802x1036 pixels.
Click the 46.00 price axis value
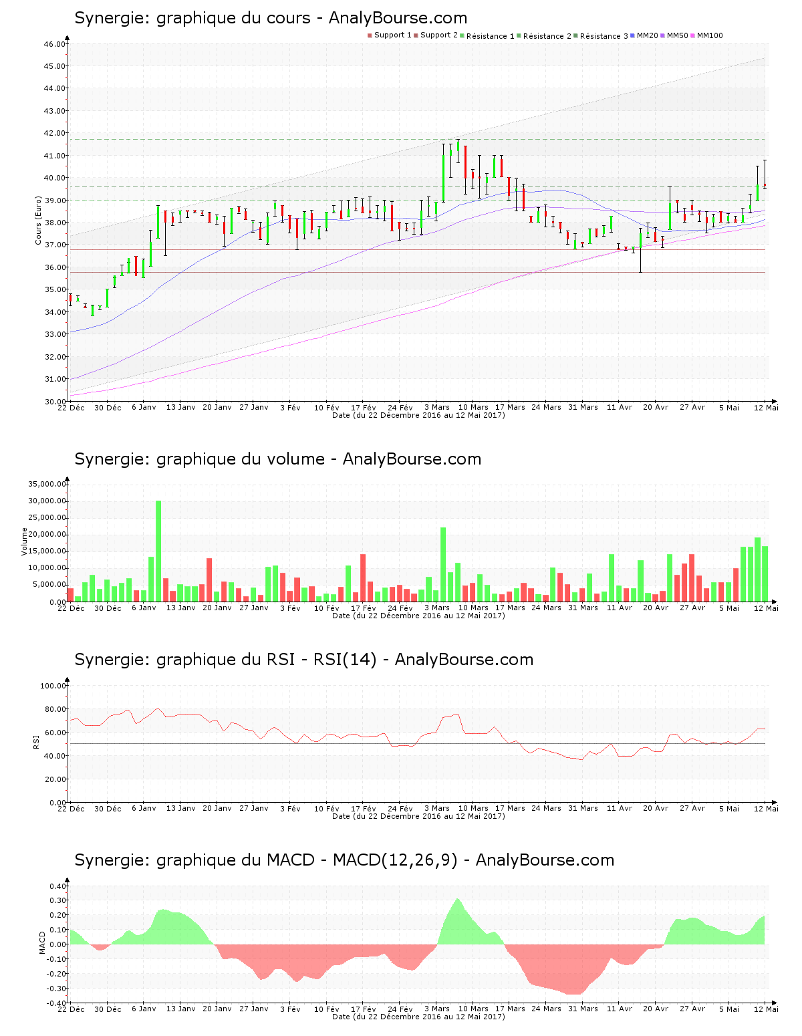[x=55, y=44]
